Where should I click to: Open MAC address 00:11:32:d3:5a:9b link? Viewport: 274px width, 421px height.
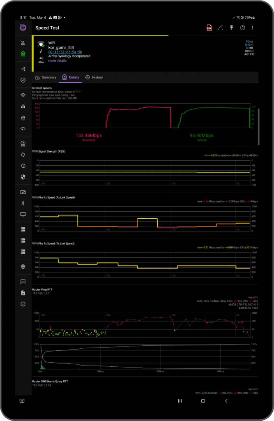pyautogui.click(x=65, y=52)
